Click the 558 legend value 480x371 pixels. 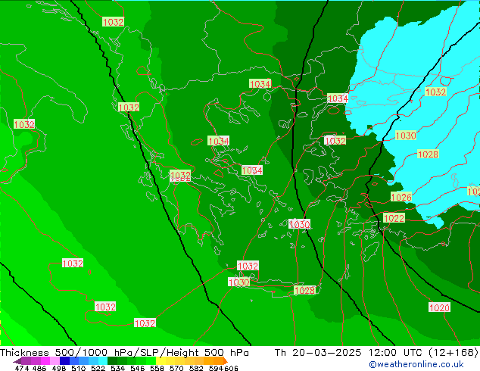point(157,368)
